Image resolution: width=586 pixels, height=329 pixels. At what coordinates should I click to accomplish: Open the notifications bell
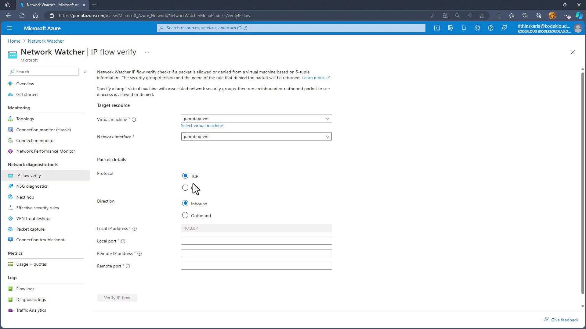pos(464,28)
